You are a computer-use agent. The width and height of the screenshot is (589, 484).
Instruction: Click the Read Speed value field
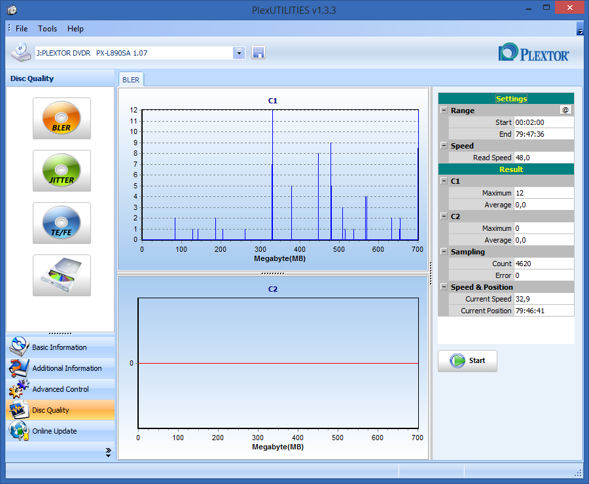(x=544, y=158)
